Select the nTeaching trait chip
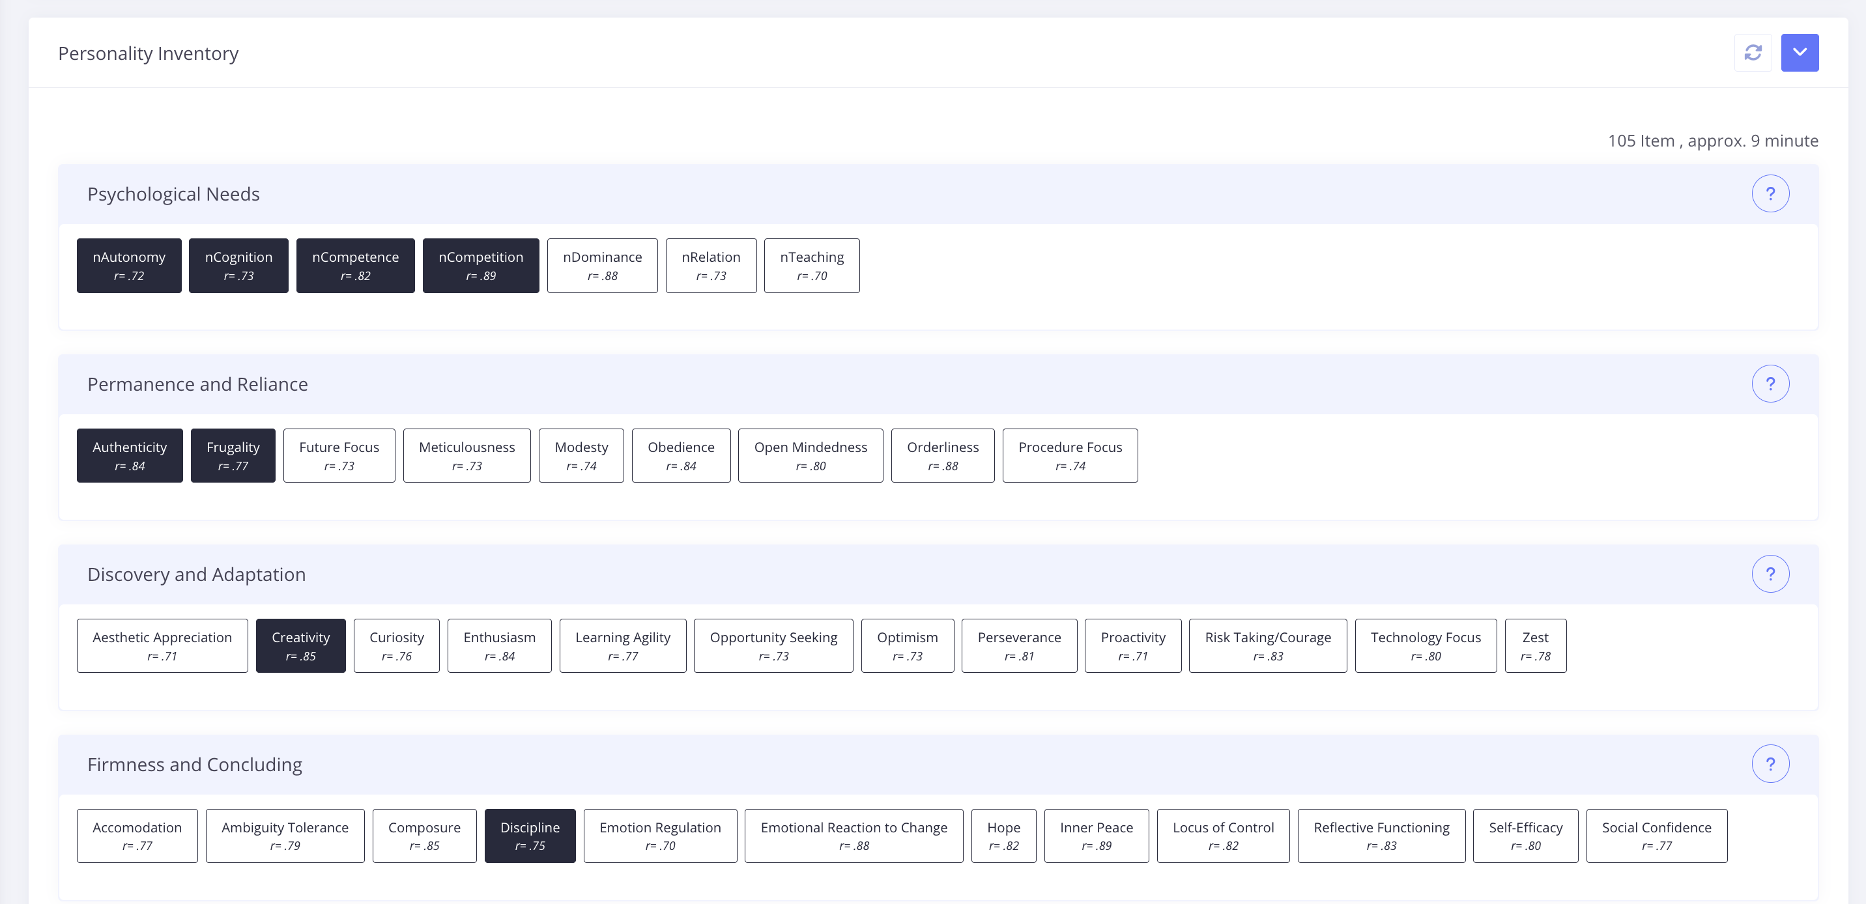This screenshot has height=904, width=1866. (811, 266)
